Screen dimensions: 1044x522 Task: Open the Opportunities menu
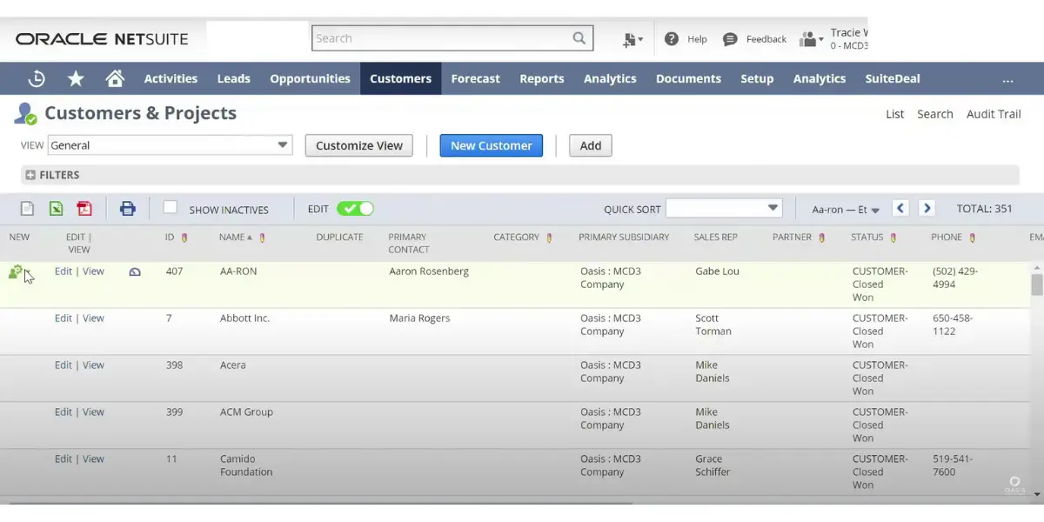click(310, 78)
